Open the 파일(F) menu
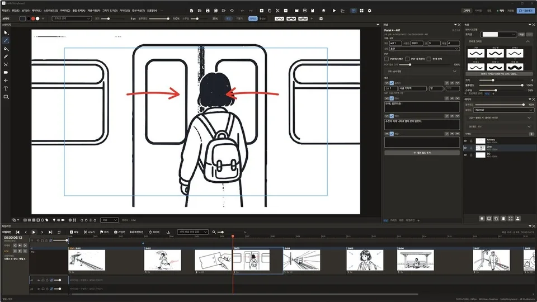Screen dimensions: 537x302 coord(6,11)
